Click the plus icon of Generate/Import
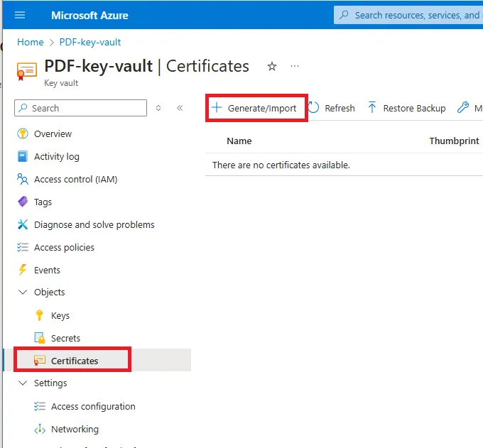 [x=217, y=107]
